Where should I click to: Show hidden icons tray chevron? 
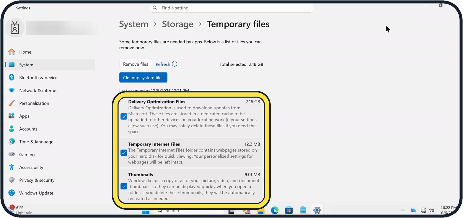403,210
